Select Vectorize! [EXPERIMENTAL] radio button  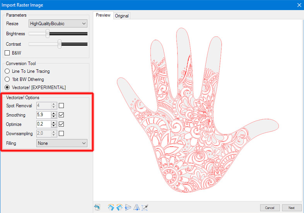tap(7, 88)
